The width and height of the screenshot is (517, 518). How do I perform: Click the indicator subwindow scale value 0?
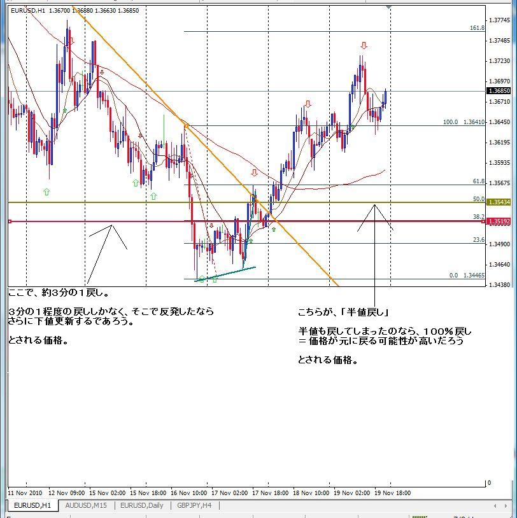click(489, 482)
